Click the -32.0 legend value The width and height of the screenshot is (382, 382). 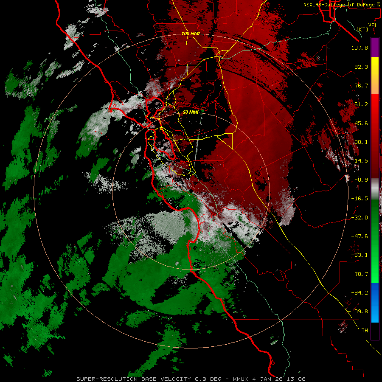coord(360,218)
